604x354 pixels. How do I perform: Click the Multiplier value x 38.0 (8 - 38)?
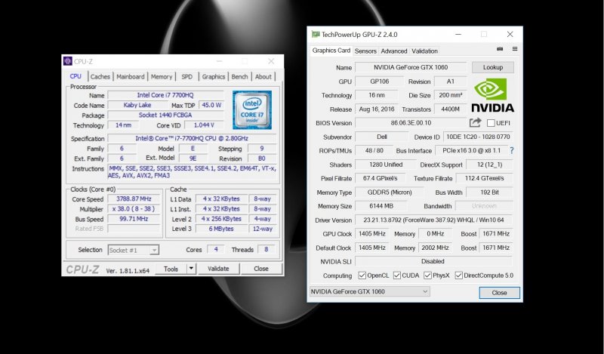coord(134,209)
